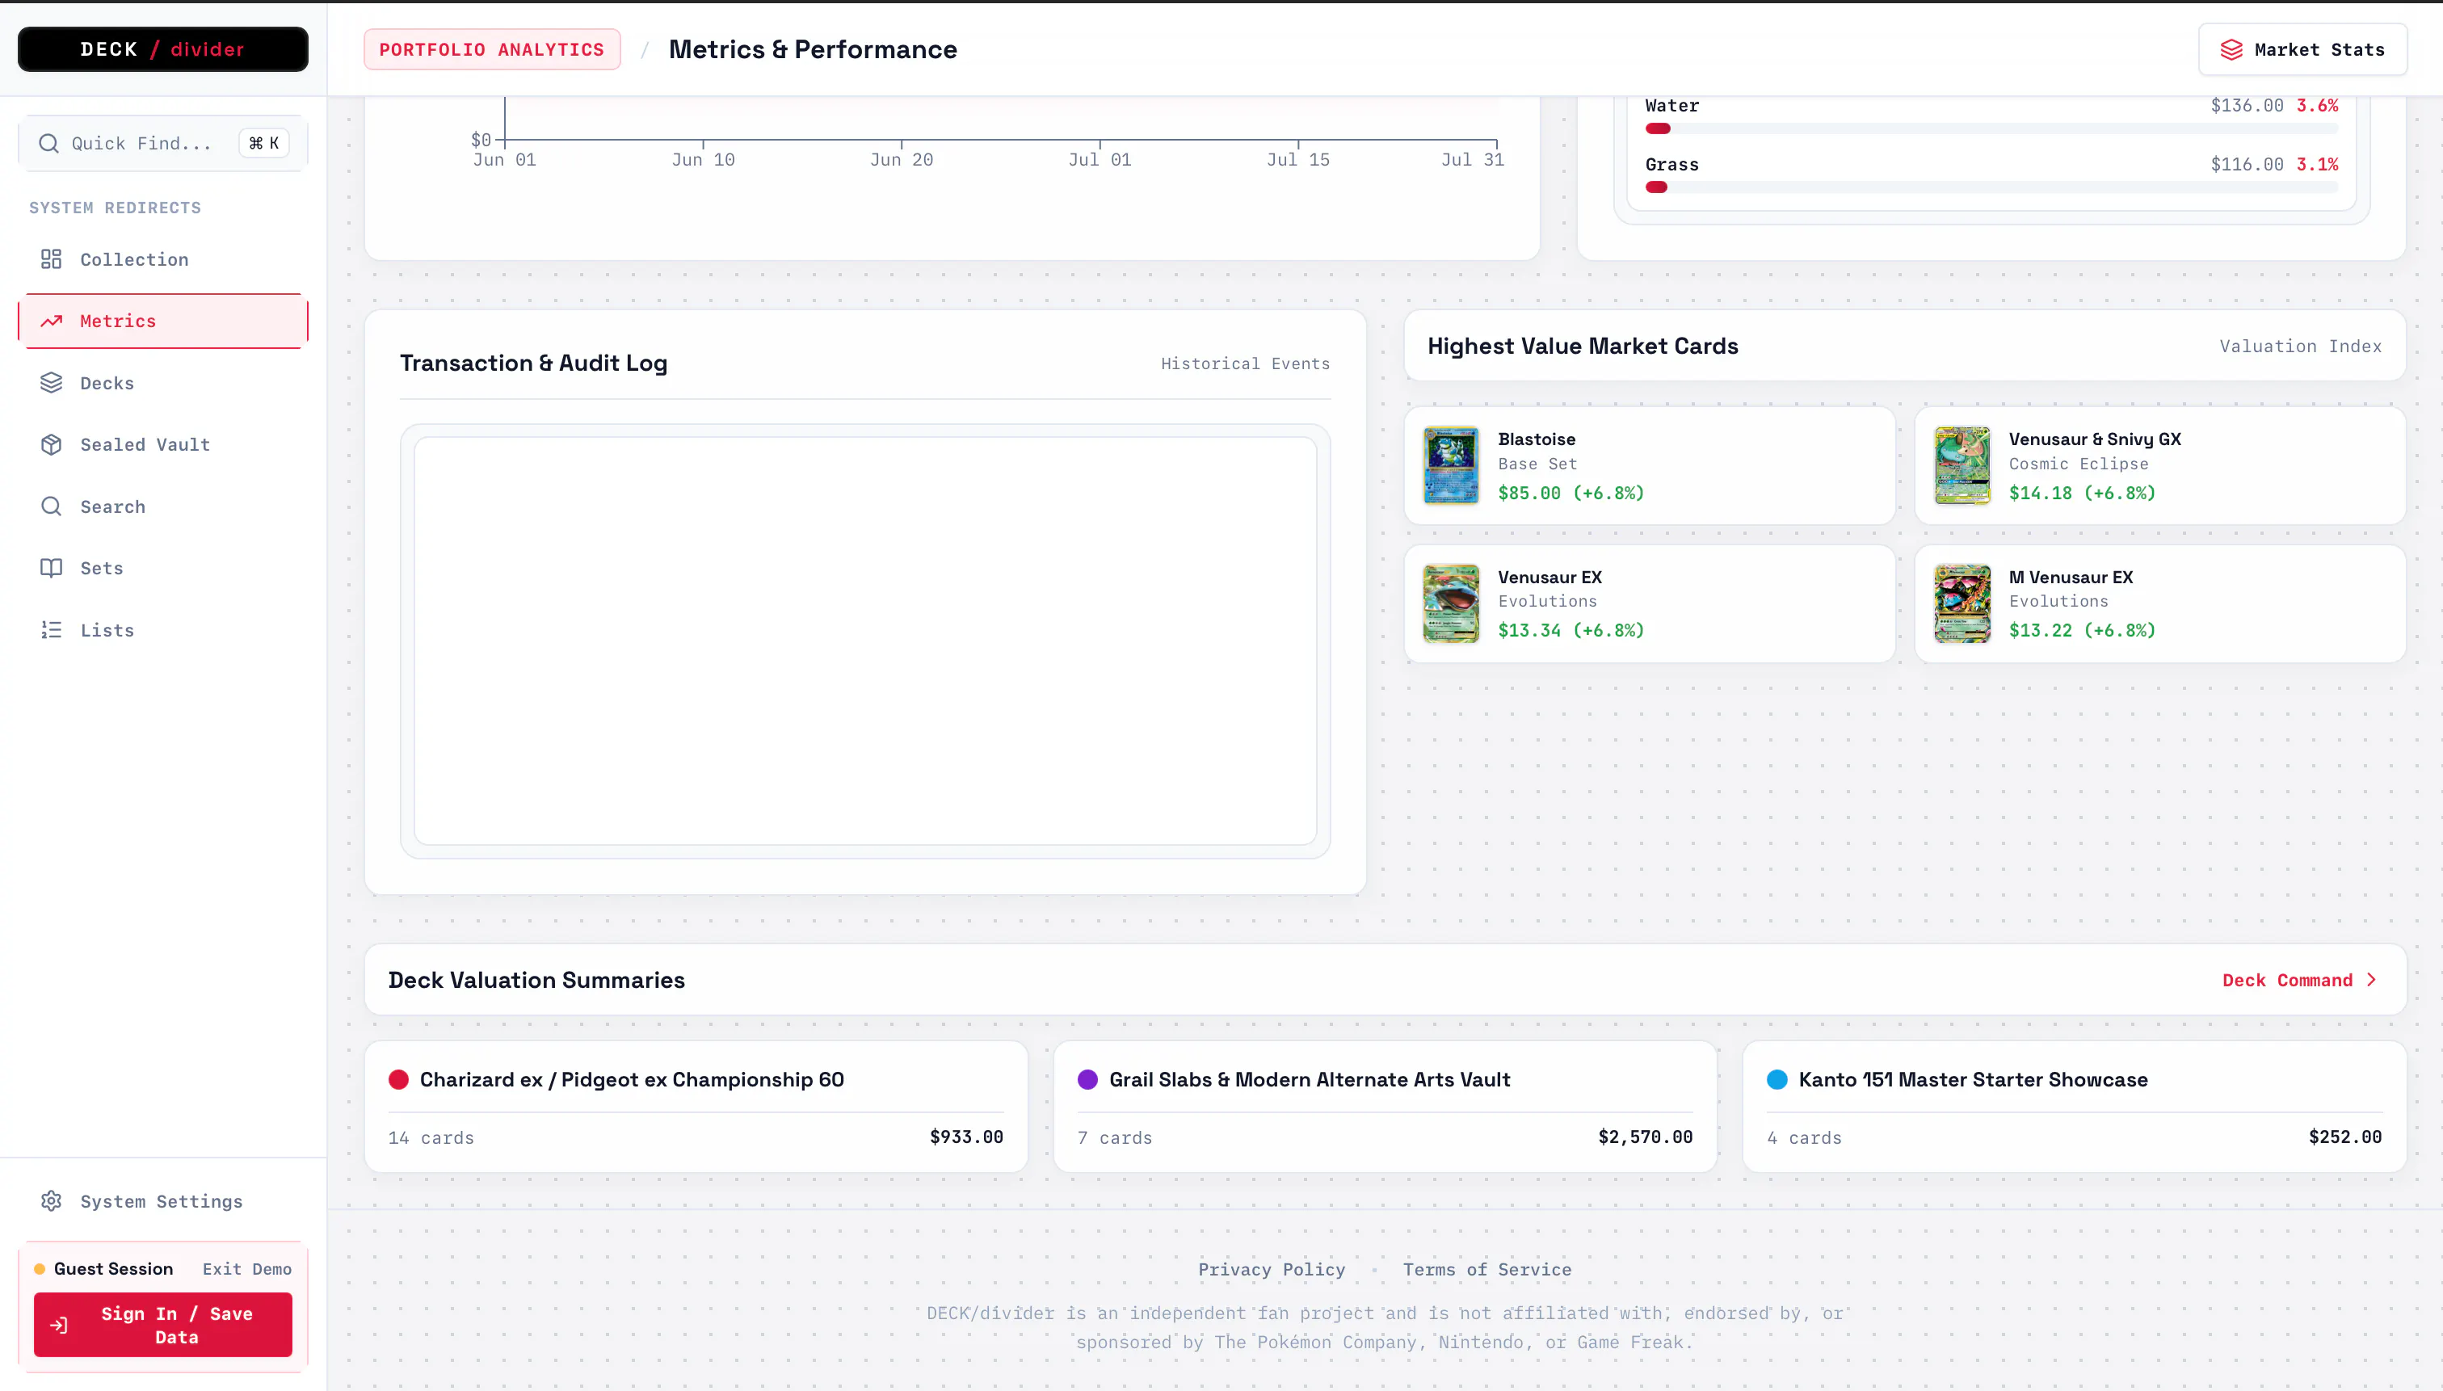Click the Metrics trending arrow icon
Viewport: 2443px width, 1391px height.
pos(51,321)
